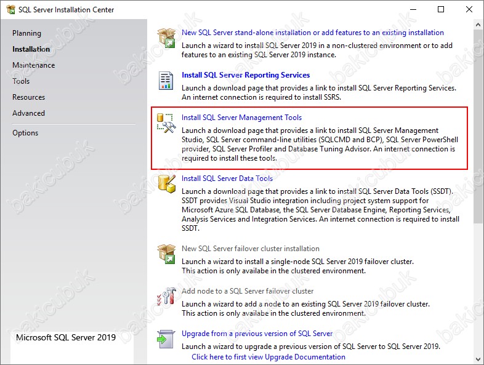This screenshot has height=365, width=484.
Task: Open Click here to first view Upgrade Documentation
Action: click(268, 357)
